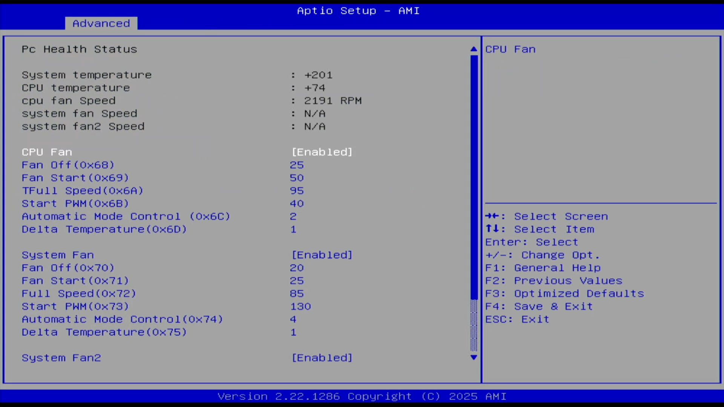The image size is (724, 407).
Task: Select Fan Start(0x69) entry
Action: [75, 178]
